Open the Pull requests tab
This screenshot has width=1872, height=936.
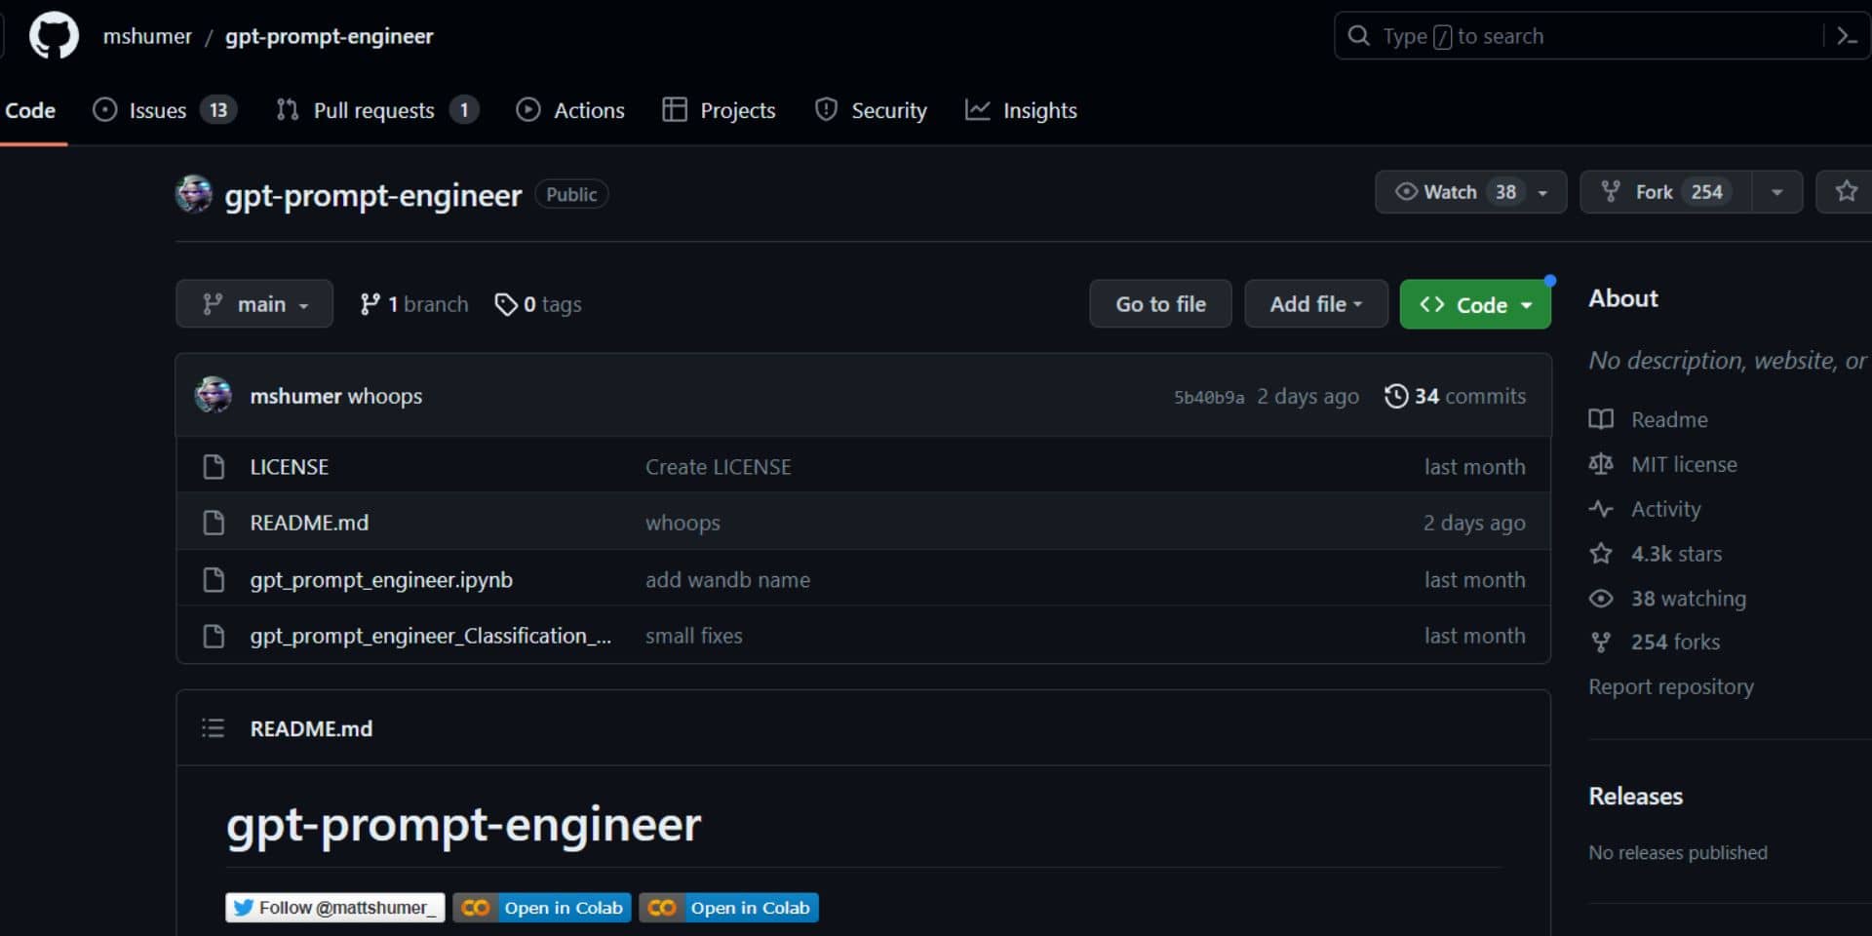[x=377, y=110]
